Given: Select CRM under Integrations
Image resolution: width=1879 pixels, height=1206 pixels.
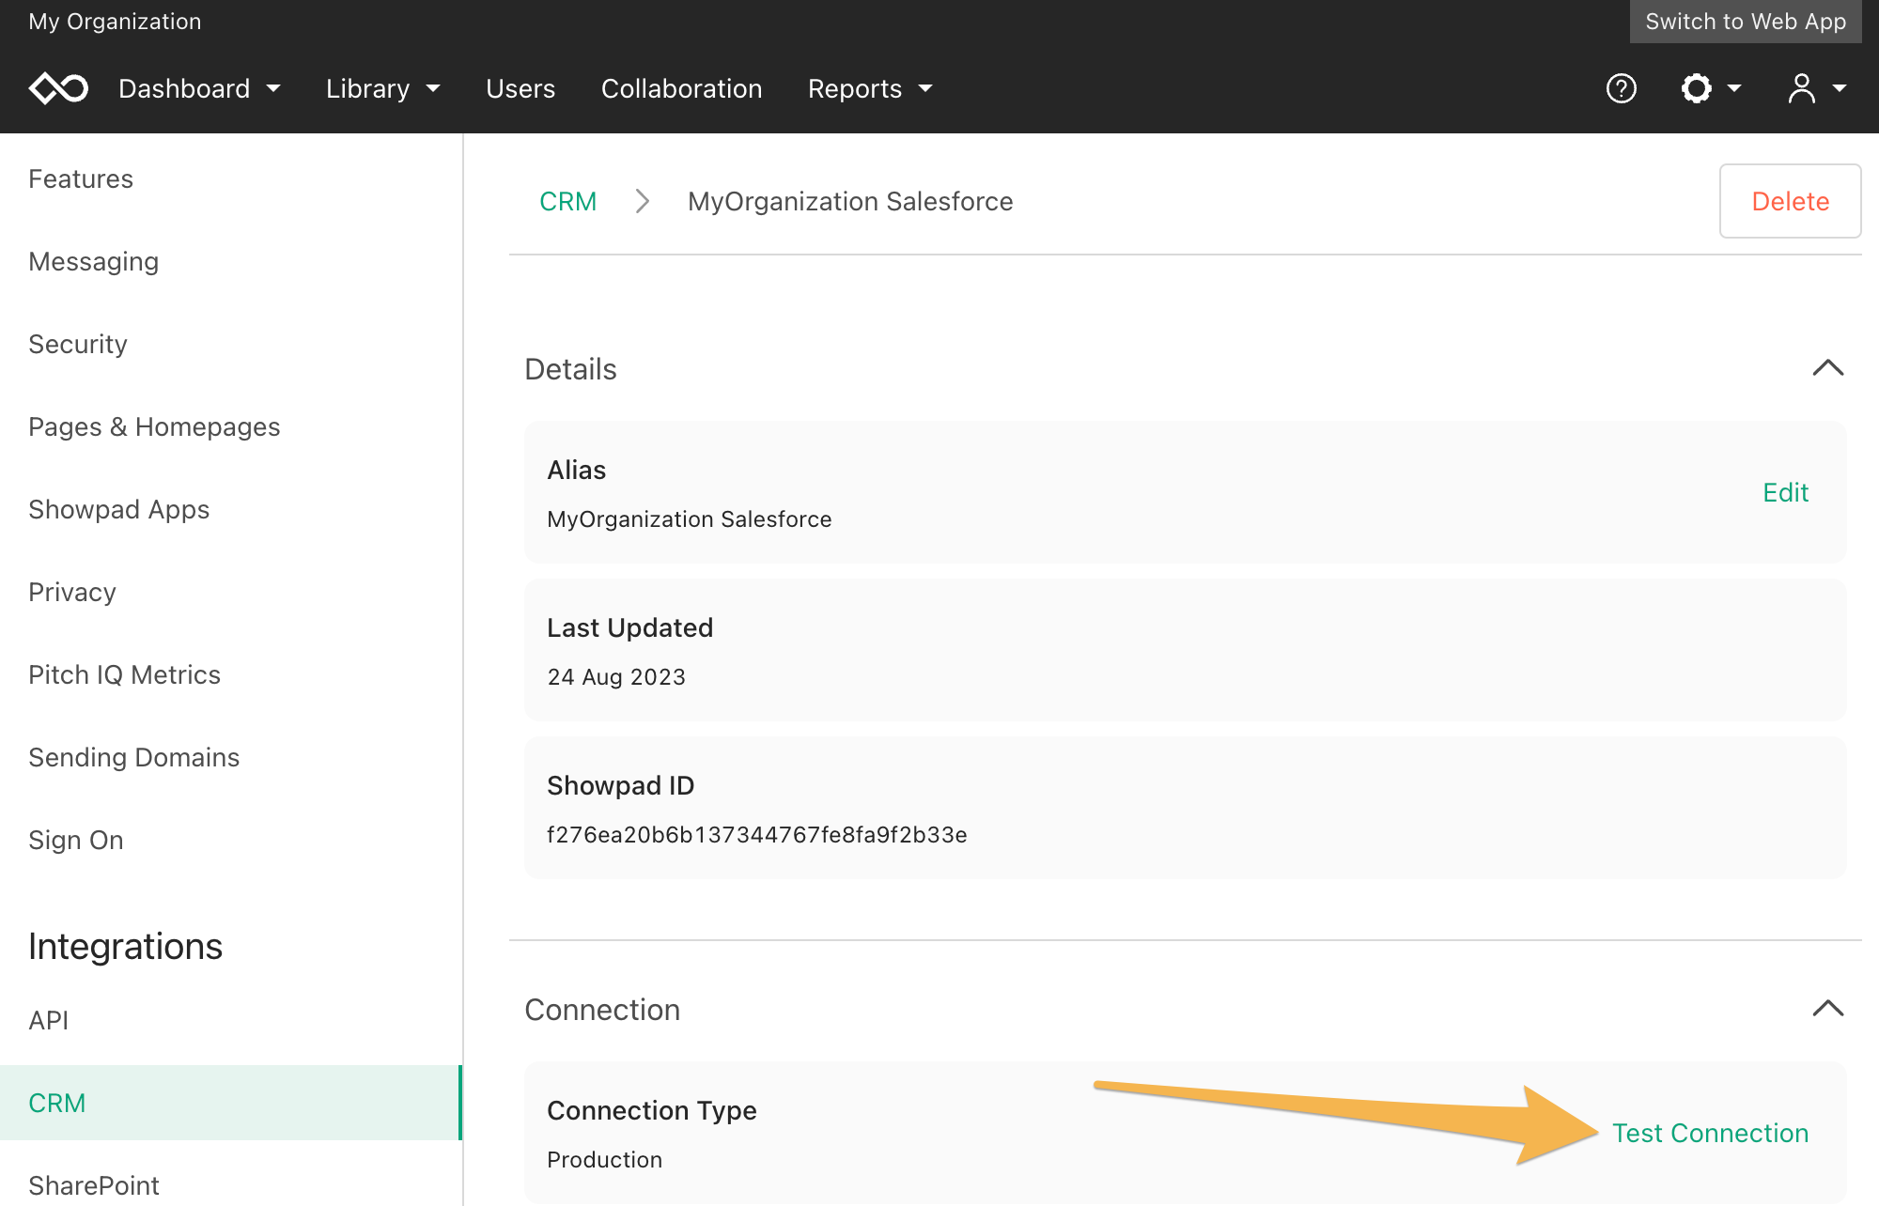Looking at the screenshot, I should pyautogui.click(x=231, y=1103).
